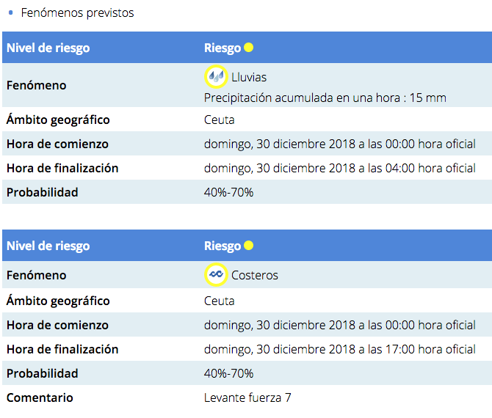Select the 40%-70% probability in rain table
Viewport: 492px width, 418px height.
[x=228, y=192]
